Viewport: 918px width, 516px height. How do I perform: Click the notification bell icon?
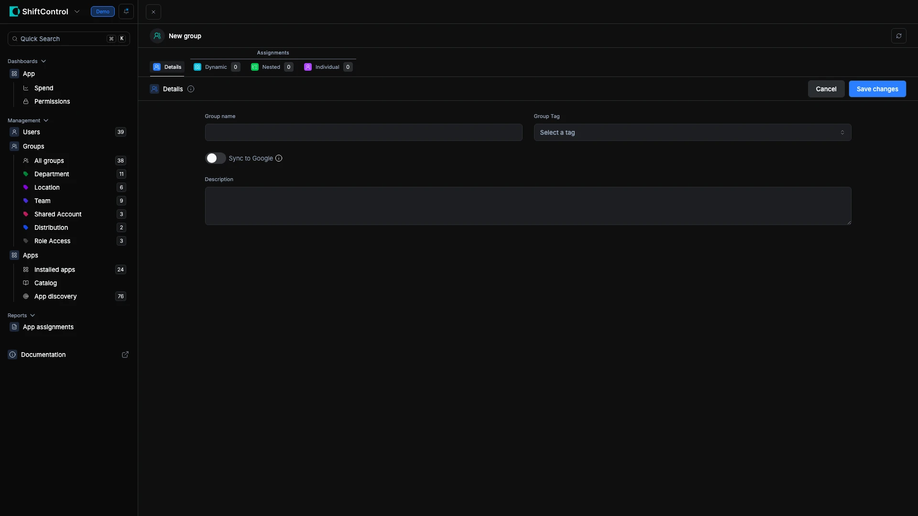[126, 11]
